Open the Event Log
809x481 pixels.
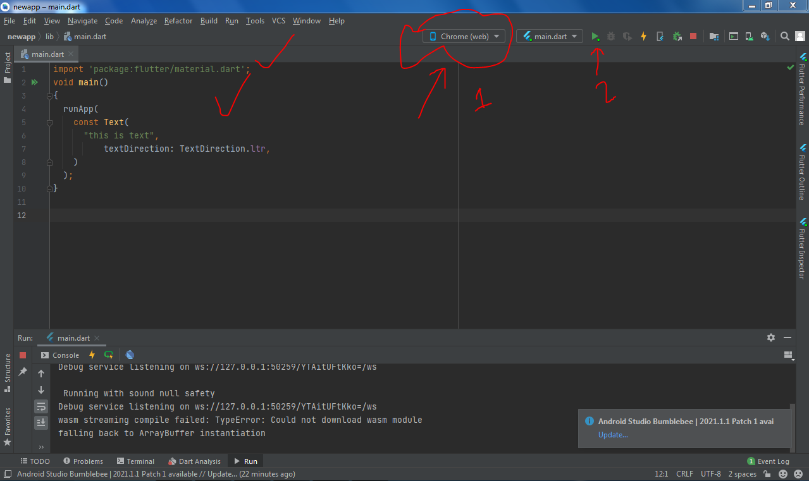769,461
